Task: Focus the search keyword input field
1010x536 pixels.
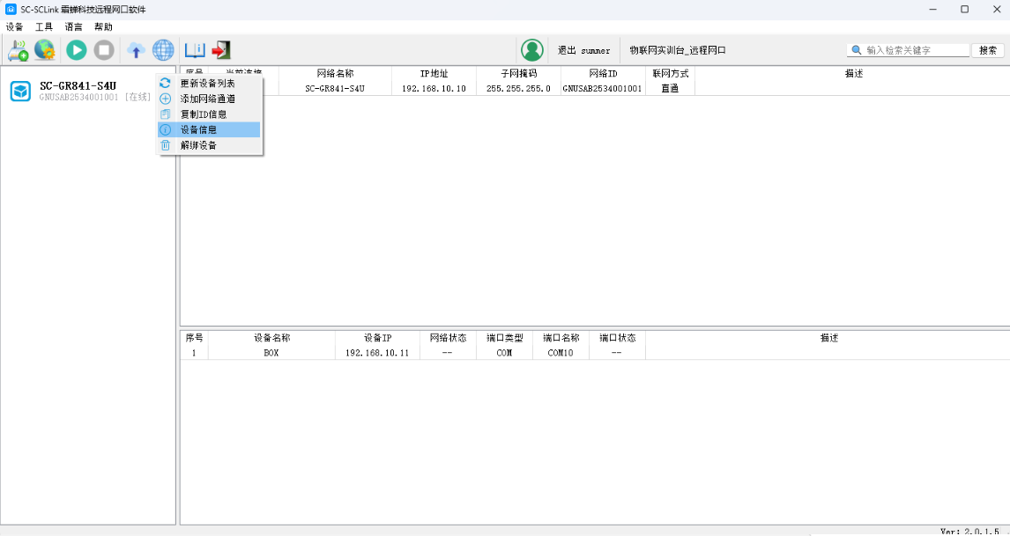Action: pyautogui.click(x=915, y=50)
